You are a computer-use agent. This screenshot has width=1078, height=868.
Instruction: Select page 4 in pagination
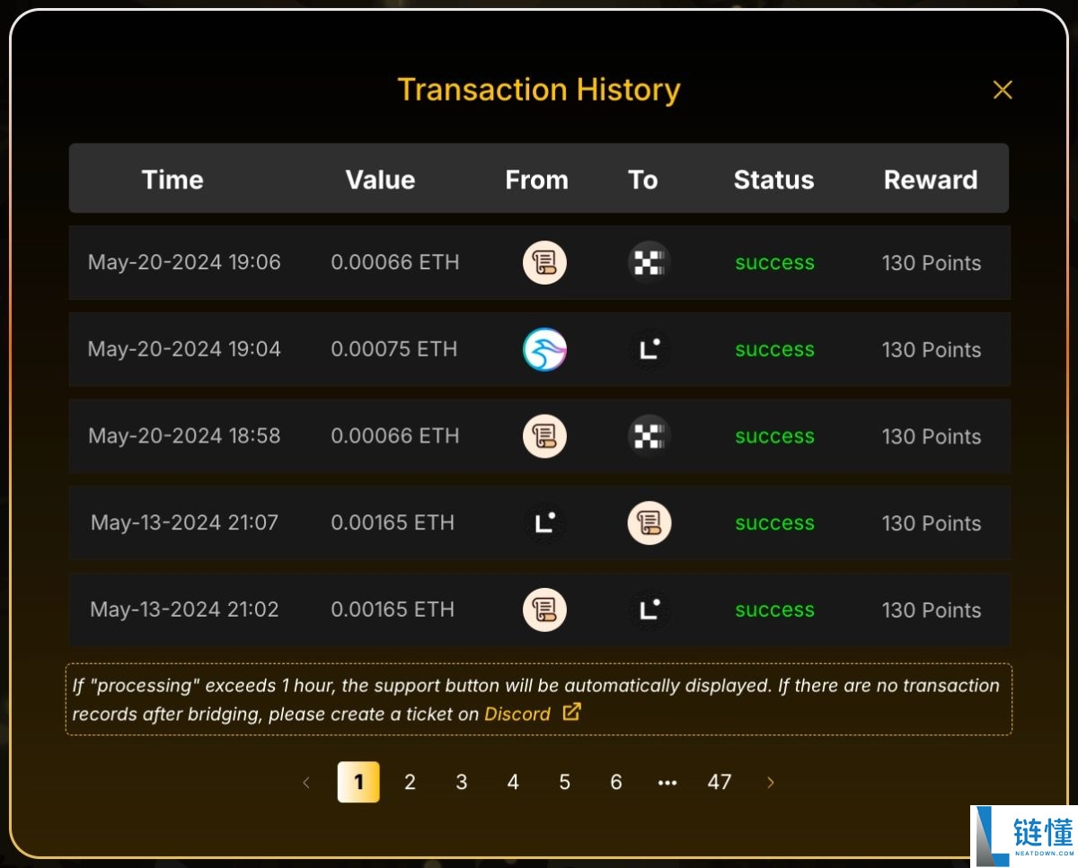[x=513, y=782]
